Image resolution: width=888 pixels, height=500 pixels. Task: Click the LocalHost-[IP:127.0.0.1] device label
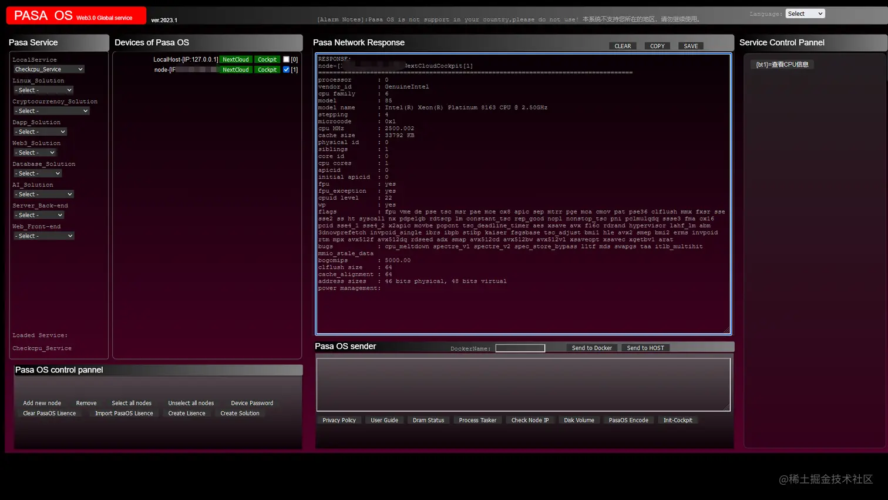coord(186,59)
